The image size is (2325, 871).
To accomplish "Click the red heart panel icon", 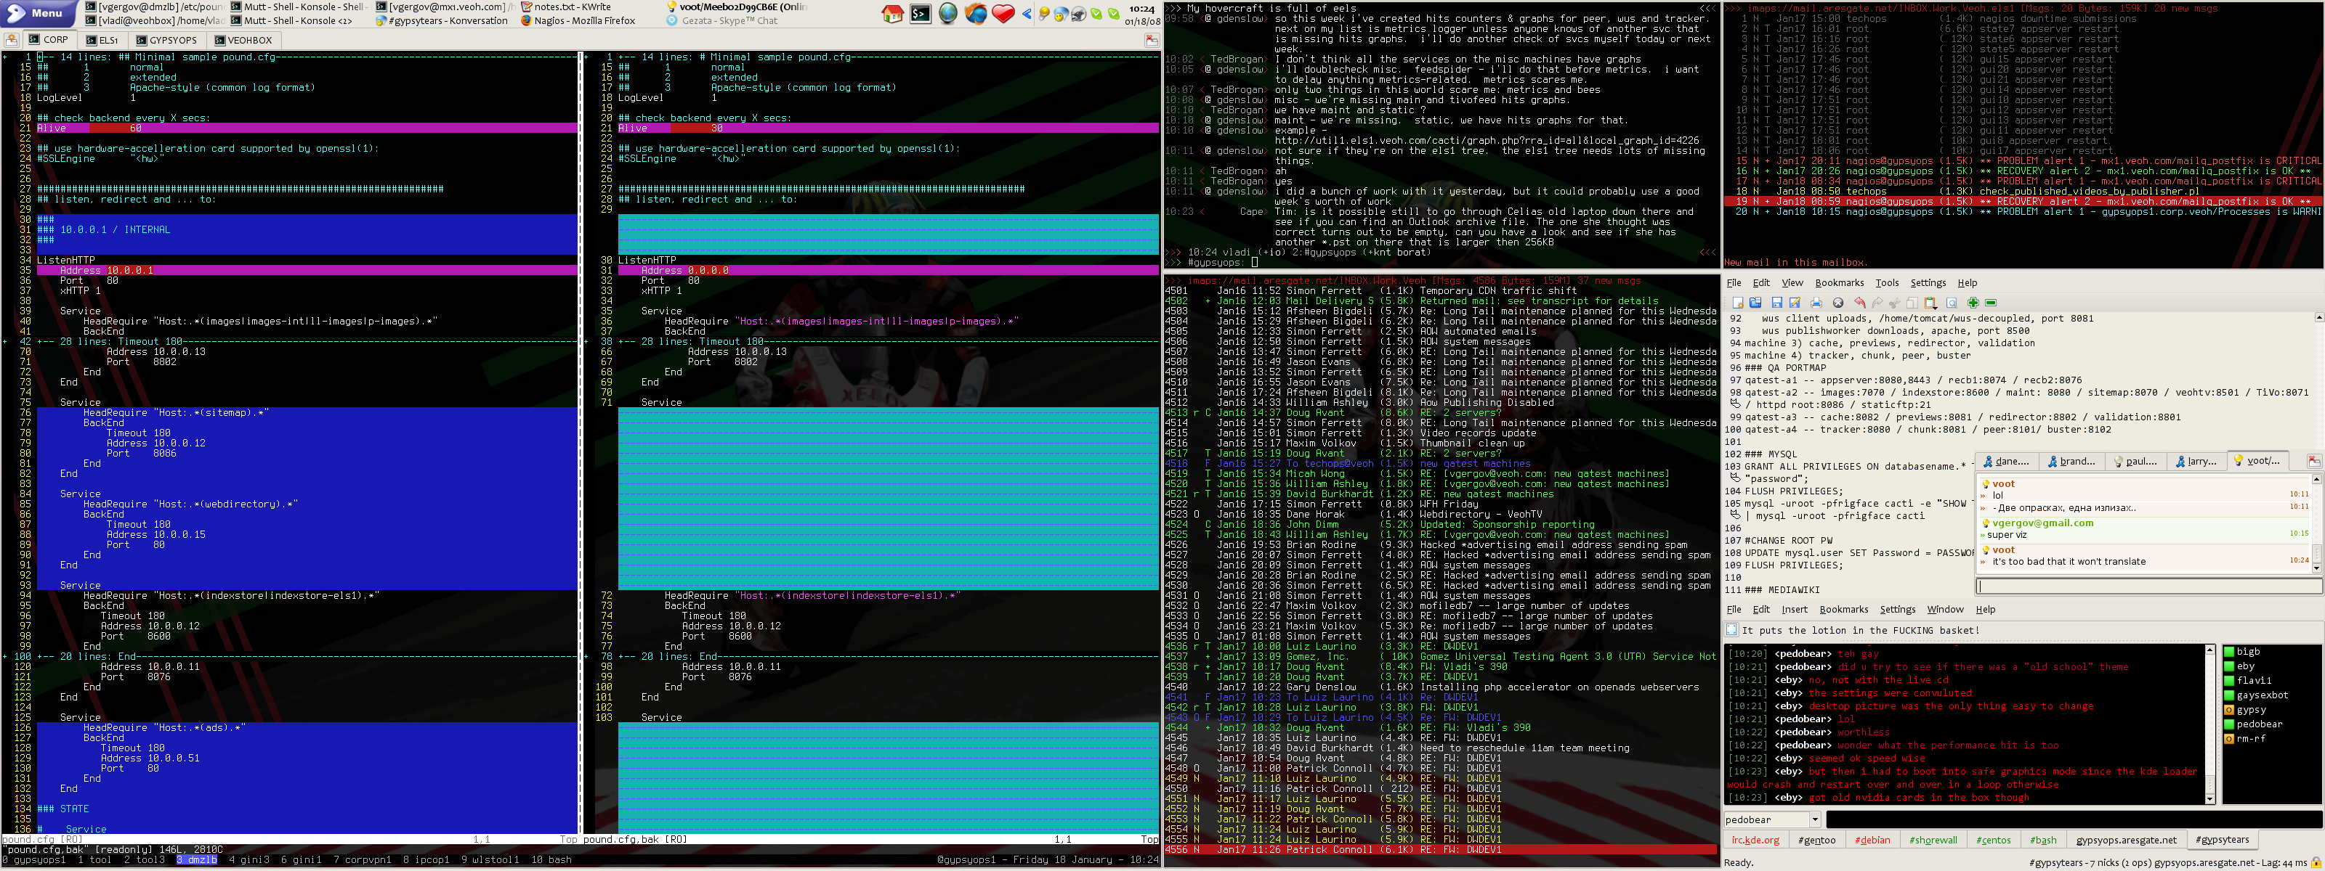I will point(1003,14).
